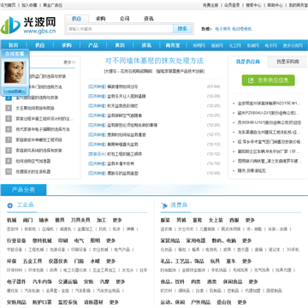The image size is (308, 308).
Task: Click the 工业品 category heading
Action: 26,204
